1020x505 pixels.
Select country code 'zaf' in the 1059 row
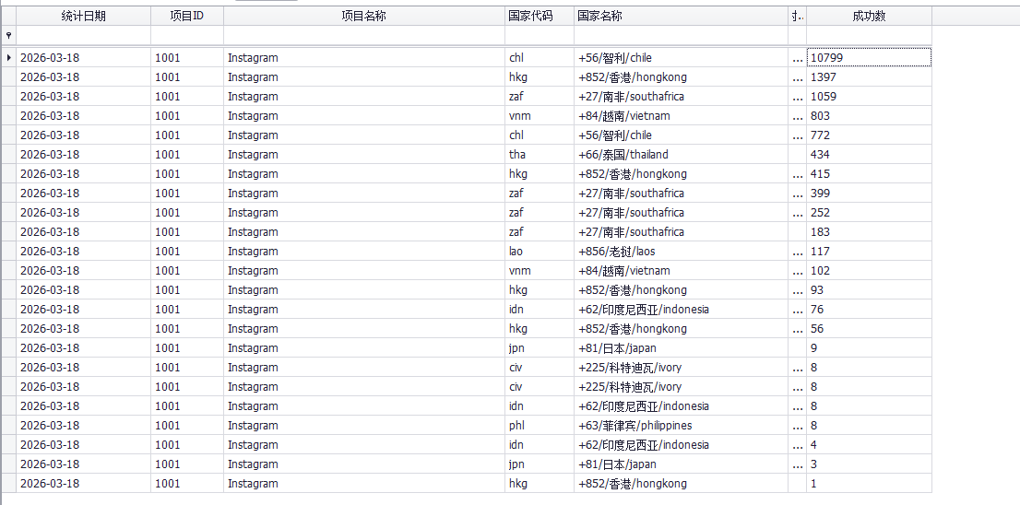540,97
